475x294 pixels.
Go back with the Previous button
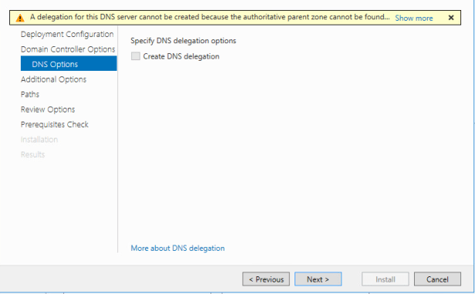[x=266, y=279]
